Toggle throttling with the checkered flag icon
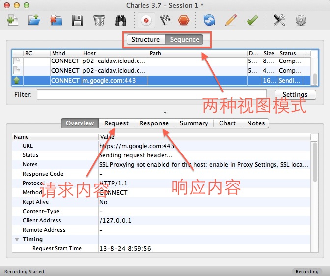Viewport: 330px width, 276px height. [x=165, y=20]
